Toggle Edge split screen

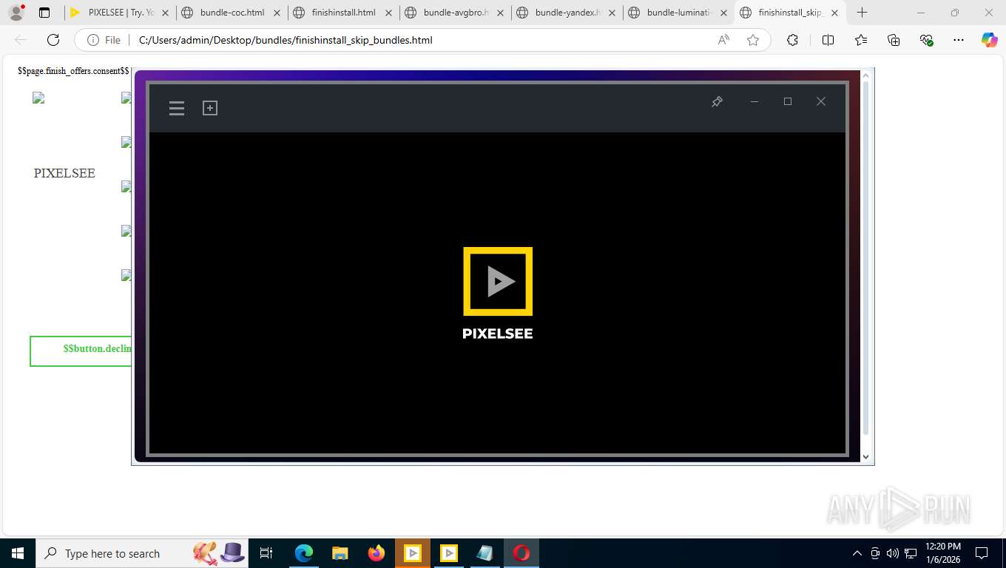click(x=828, y=40)
